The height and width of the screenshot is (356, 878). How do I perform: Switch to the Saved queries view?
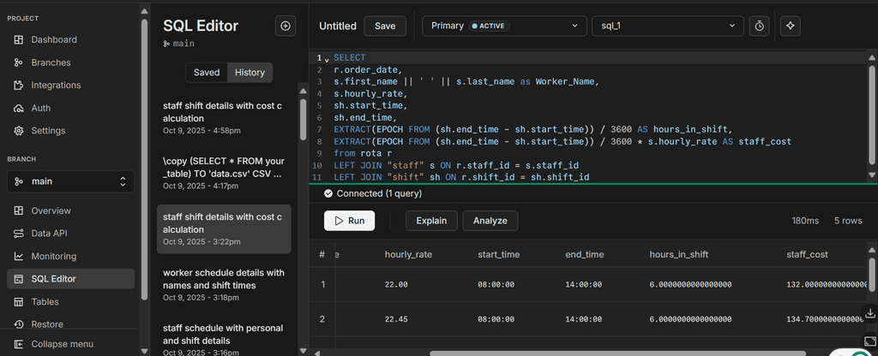click(x=207, y=73)
